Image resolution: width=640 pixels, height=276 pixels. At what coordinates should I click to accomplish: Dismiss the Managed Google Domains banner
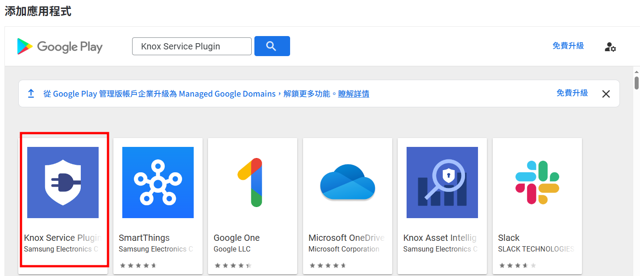tap(606, 94)
